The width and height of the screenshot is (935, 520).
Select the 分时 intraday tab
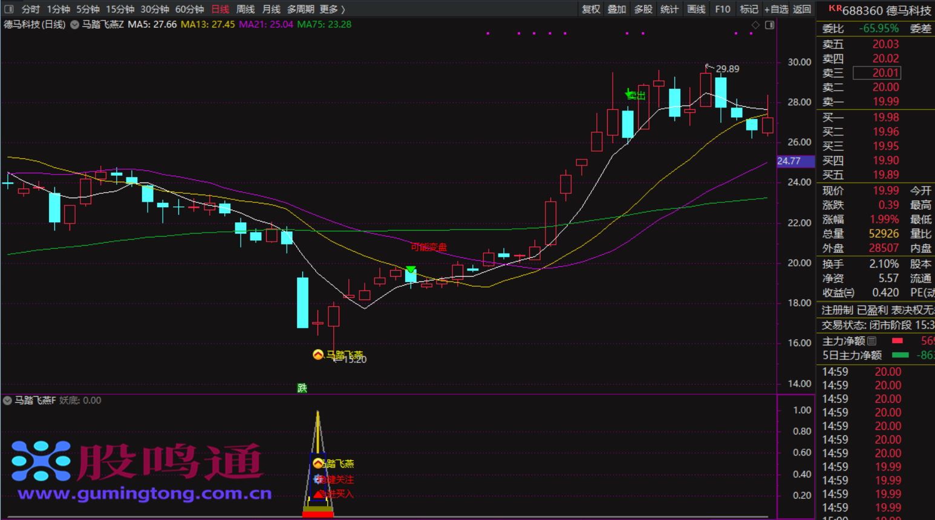coord(30,9)
